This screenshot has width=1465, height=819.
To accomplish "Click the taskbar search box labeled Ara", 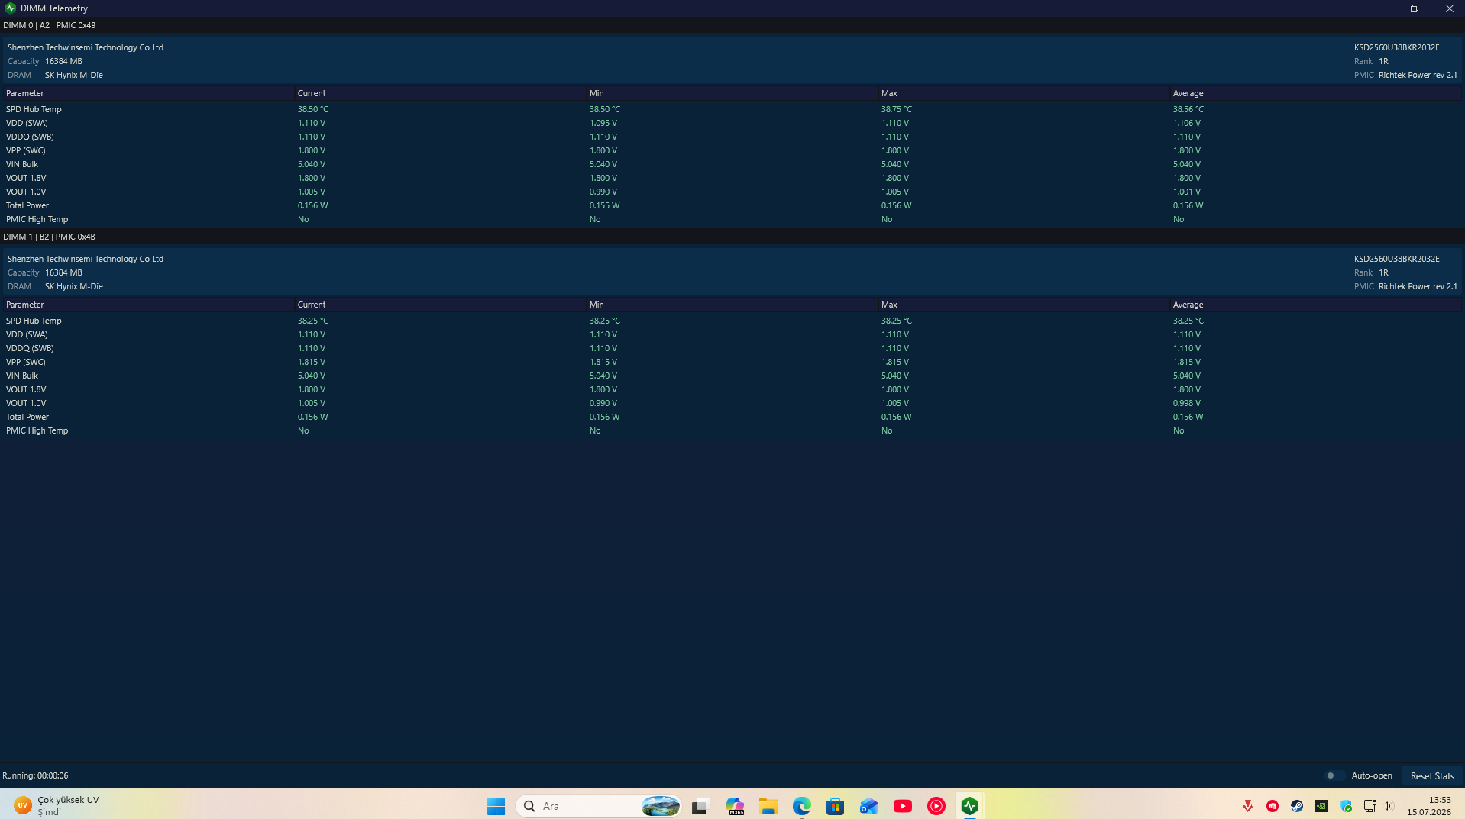I will click(598, 806).
